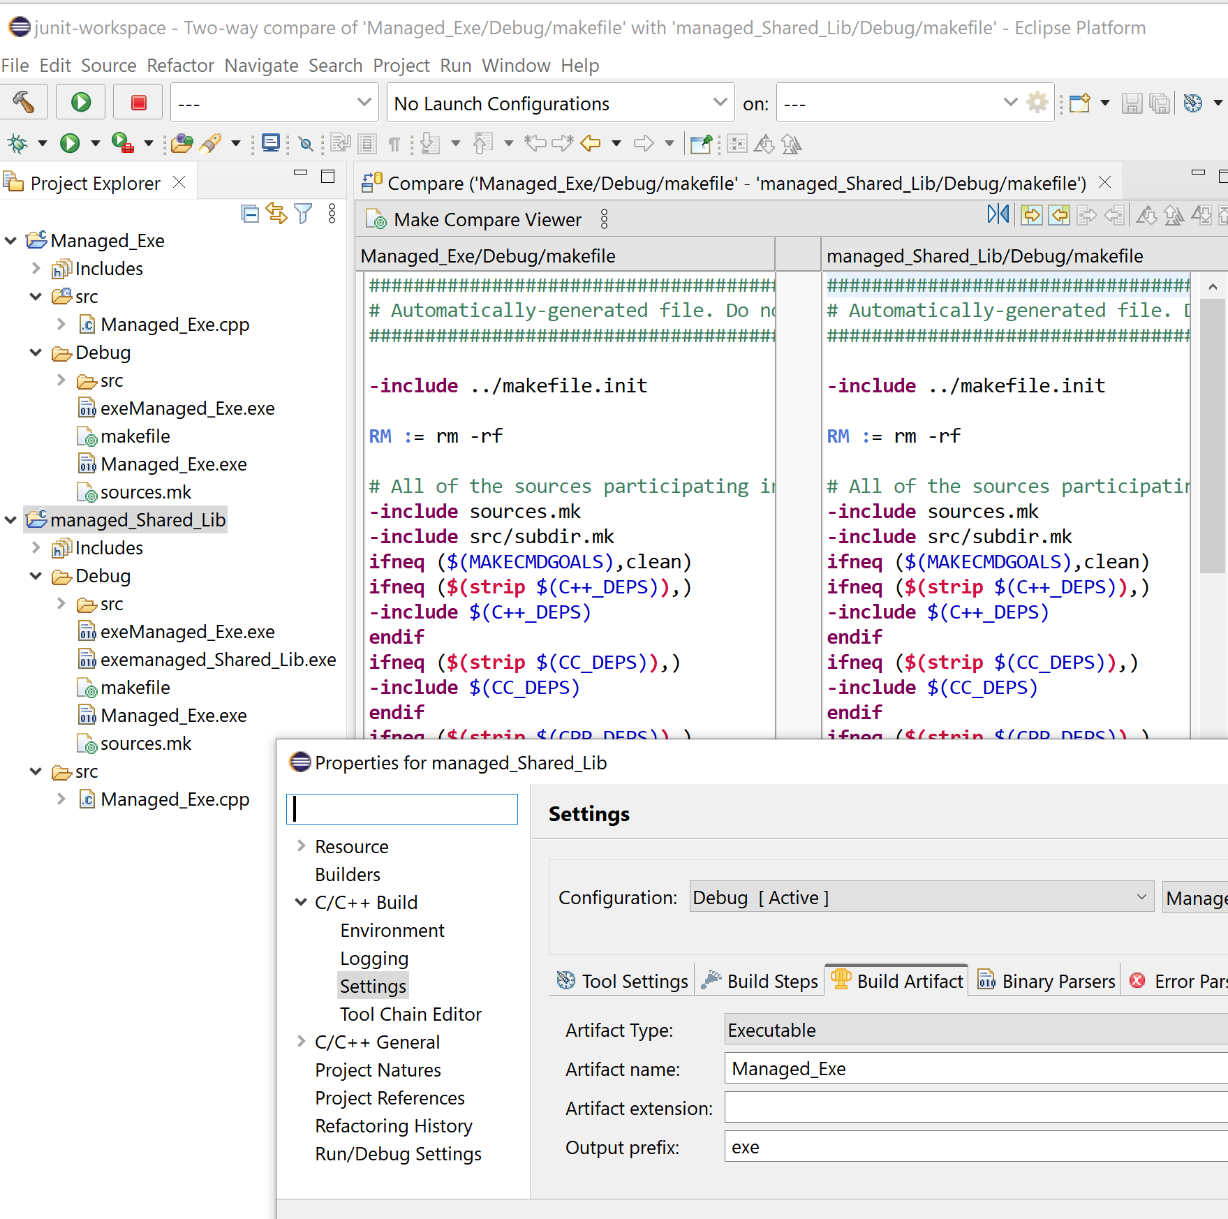The width and height of the screenshot is (1228, 1219).
Task: Collapse All in Project Explorer
Action: [249, 214]
